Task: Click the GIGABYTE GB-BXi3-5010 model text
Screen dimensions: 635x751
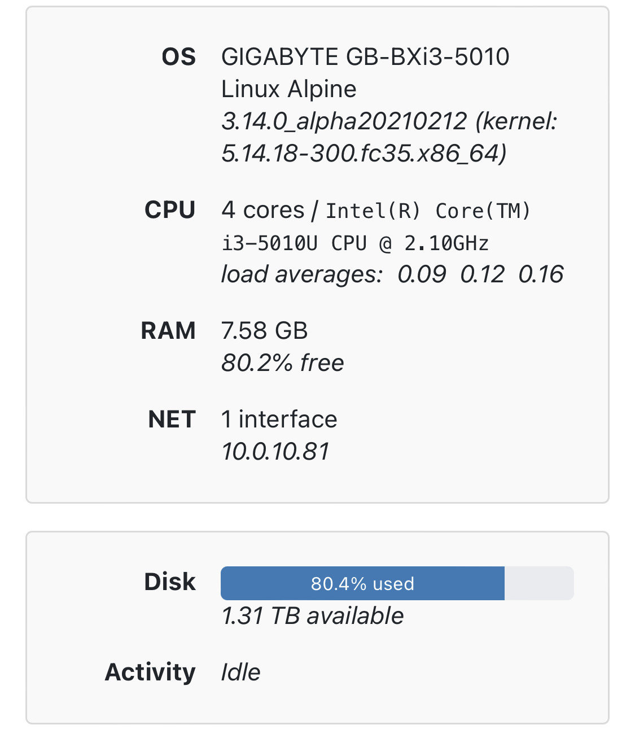Action: [365, 57]
